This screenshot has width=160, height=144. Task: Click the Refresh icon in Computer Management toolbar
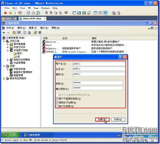[x=25, y=33]
